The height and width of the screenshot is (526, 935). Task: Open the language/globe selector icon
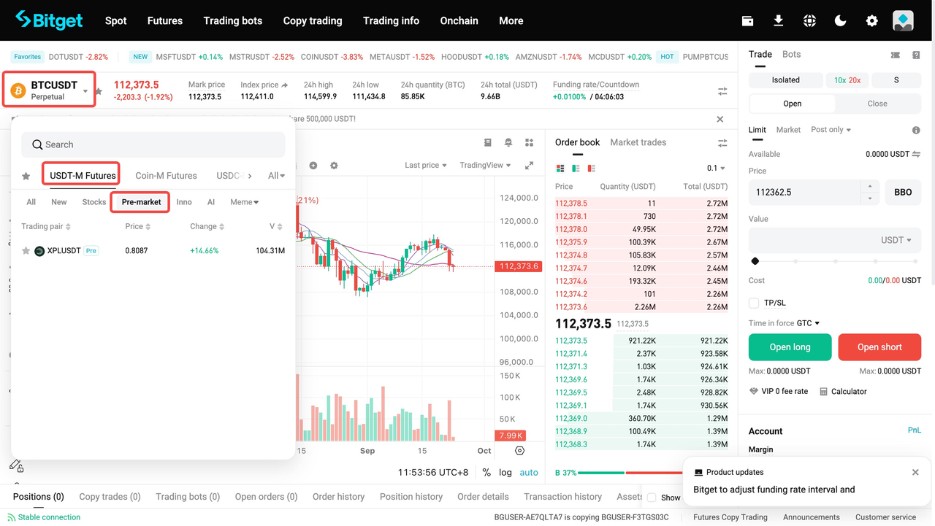(x=809, y=20)
